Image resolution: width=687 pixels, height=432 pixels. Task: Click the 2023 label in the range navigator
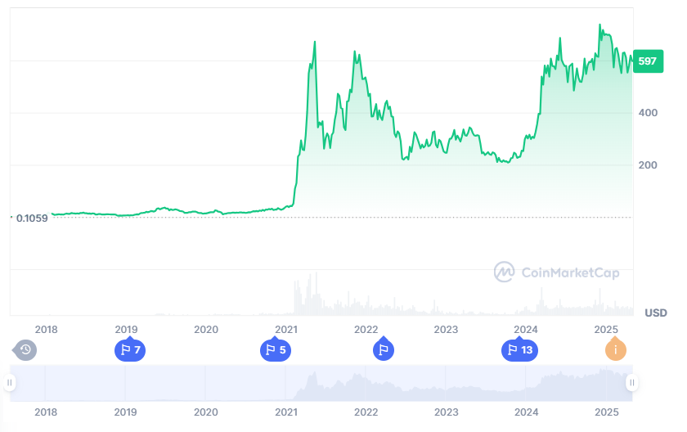click(446, 412)
